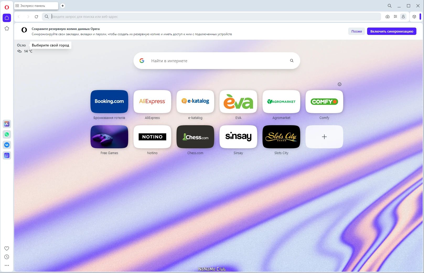The width and height of the screenshot is (424, 273).
Task: Open the smiley feedback icon above tiles
Action: [340, 84]
